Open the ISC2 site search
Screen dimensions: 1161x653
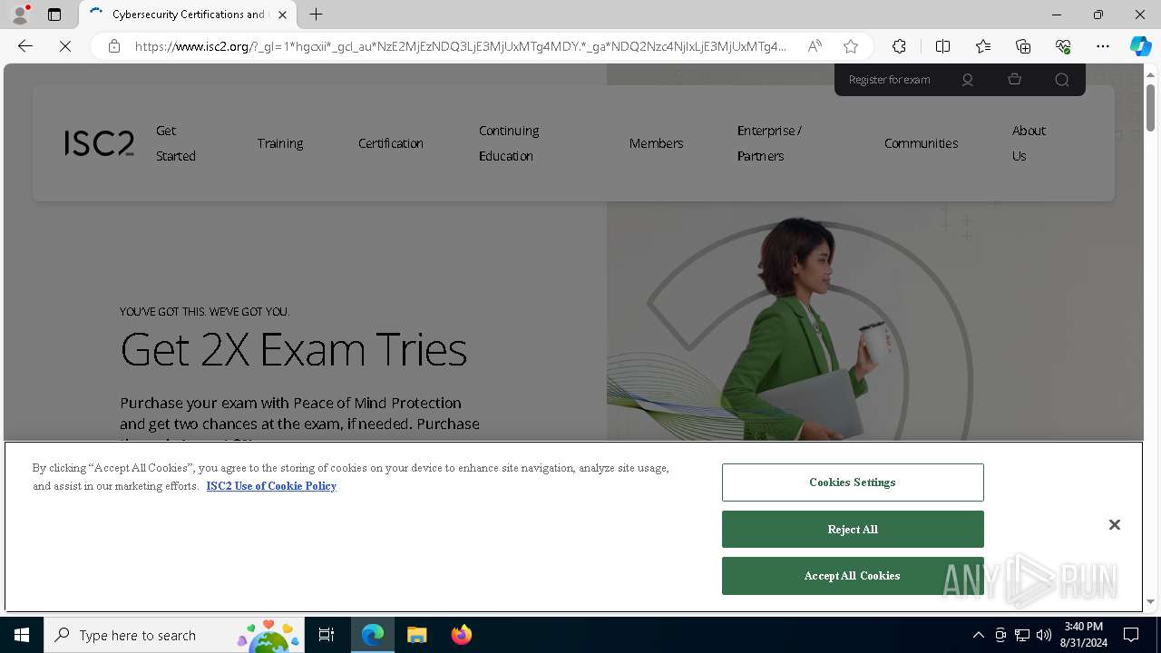tap(1062, 80)
